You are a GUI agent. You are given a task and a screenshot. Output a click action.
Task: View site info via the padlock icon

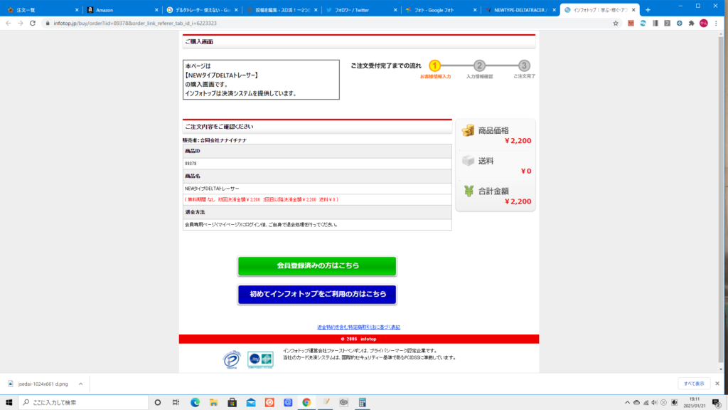[x=48, y=23]
